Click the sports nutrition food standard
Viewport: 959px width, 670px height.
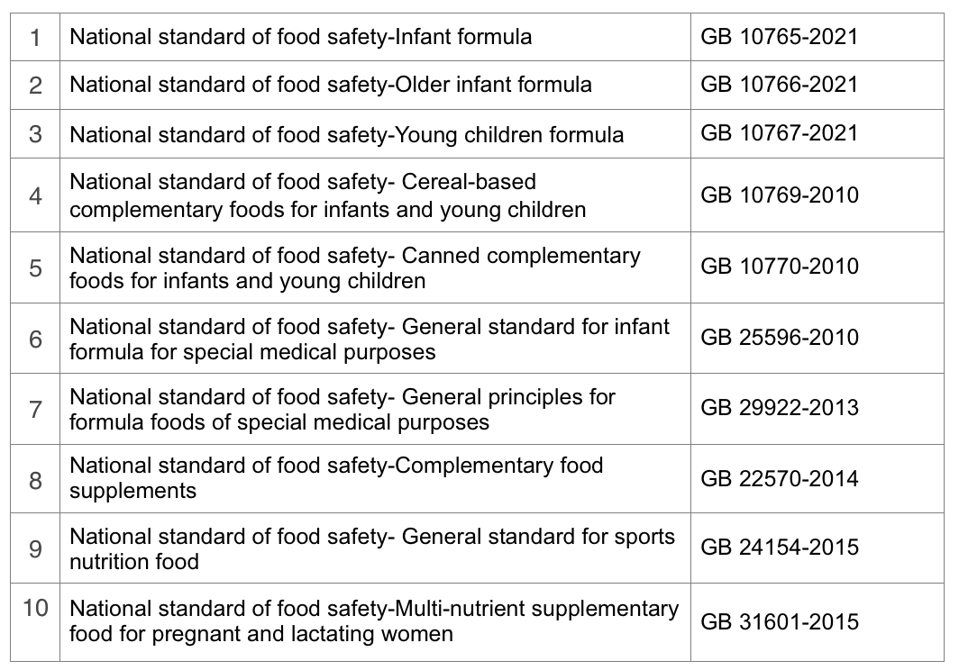tap(371, 548)
